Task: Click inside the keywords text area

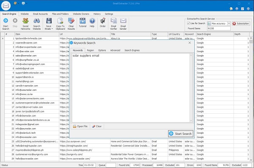Action: 130,88
